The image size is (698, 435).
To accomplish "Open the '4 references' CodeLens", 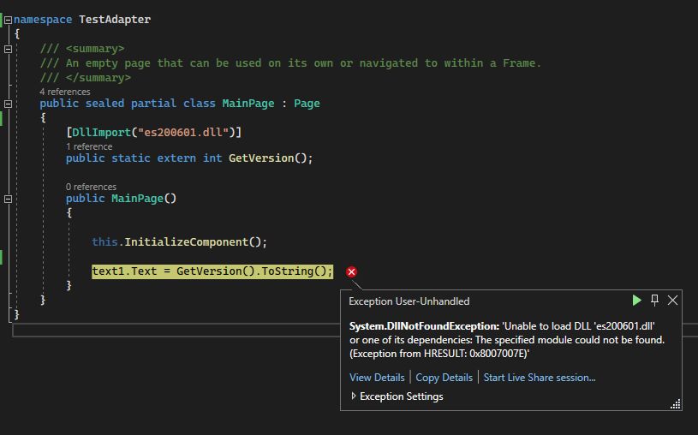I will [64, 92].
